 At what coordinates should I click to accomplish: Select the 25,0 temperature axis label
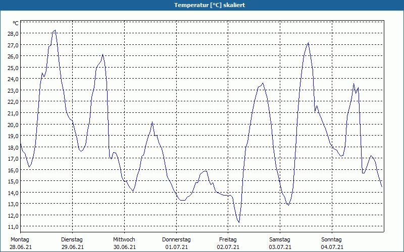point(13,68)
